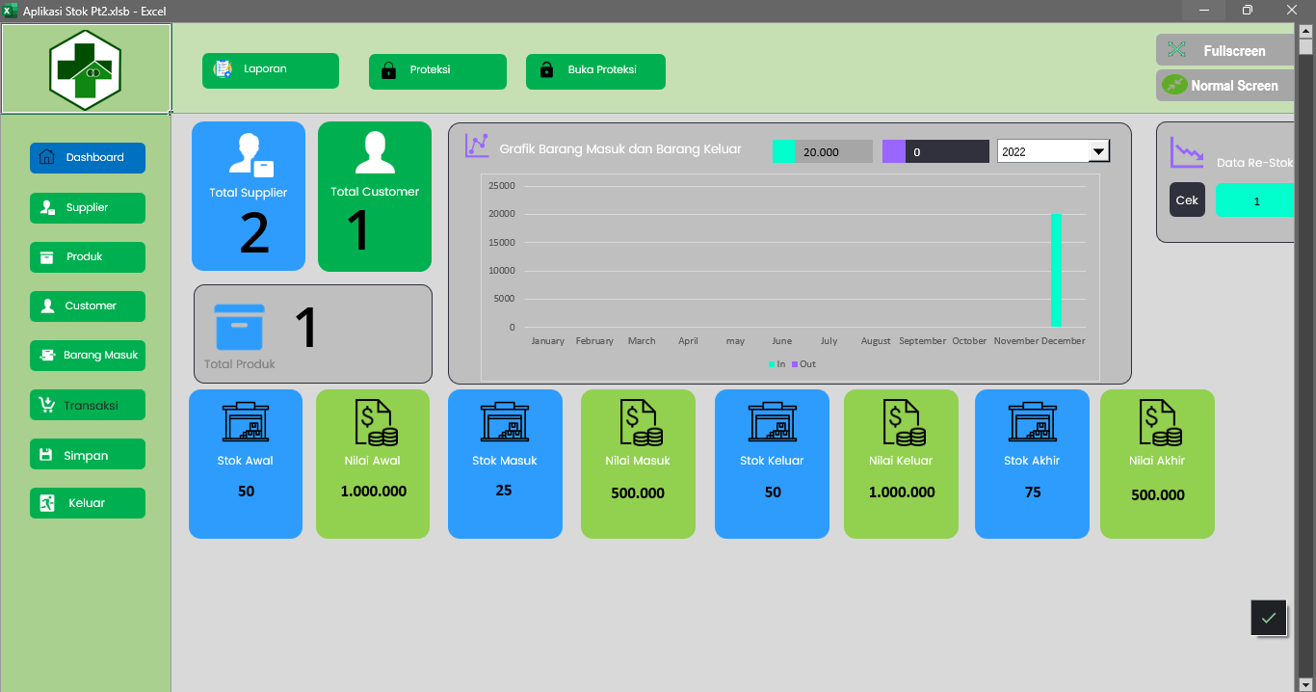The width and height of the screenshot is (1316, 692).
Task: Click the blue Total Produk box icon
Action: [239, 328]
